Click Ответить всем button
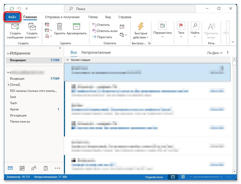The image size is (241, 184). point(105,31)
